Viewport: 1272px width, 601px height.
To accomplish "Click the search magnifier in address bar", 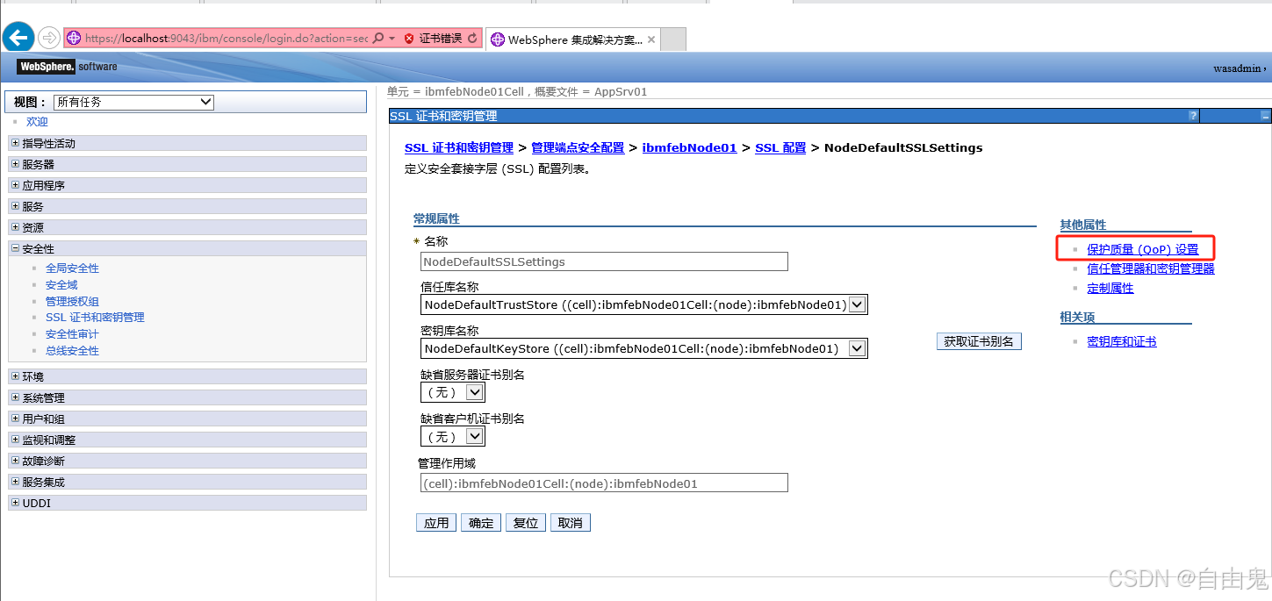I will 378,39.
